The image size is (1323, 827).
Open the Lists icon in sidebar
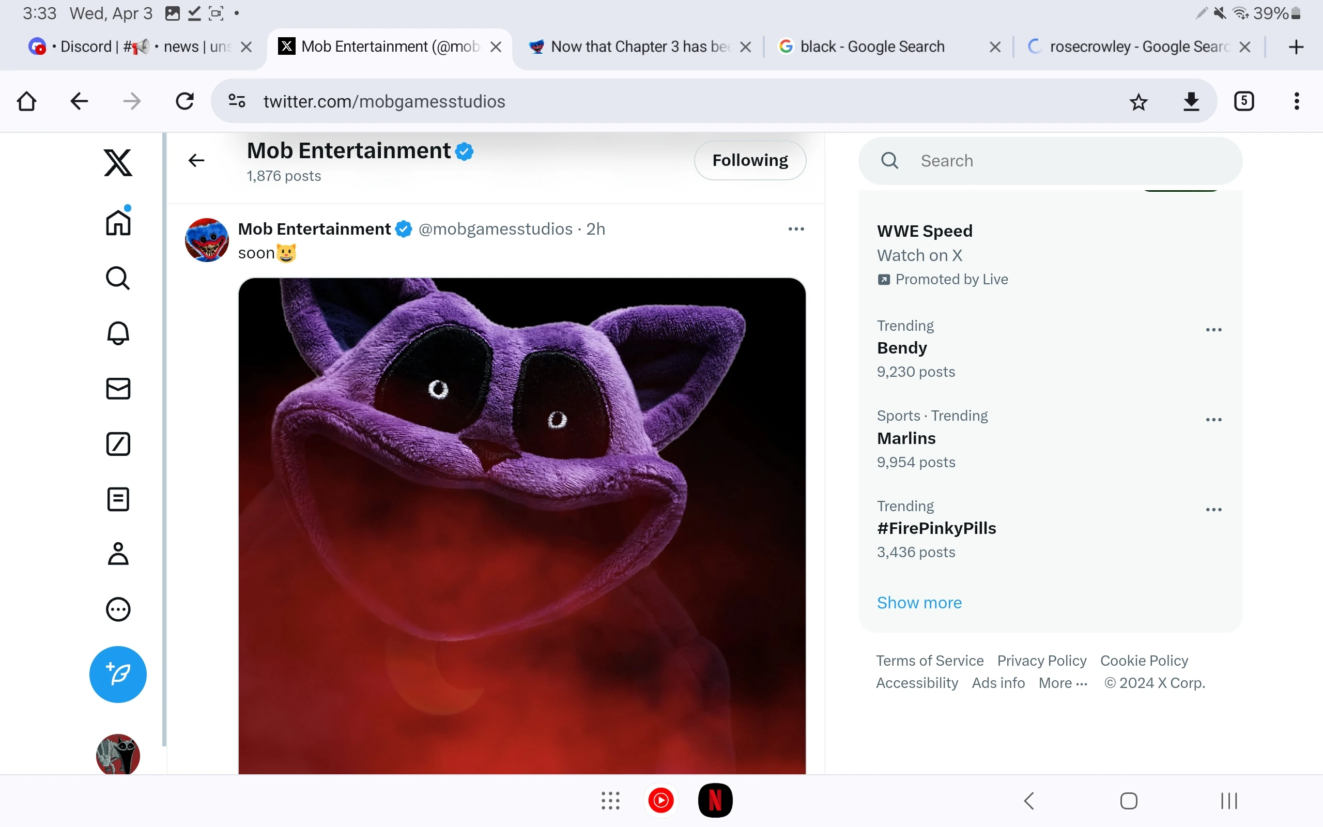coord(117,499)
